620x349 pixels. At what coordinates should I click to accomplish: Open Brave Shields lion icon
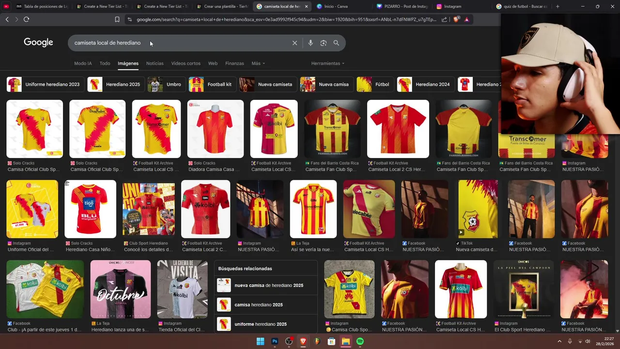pyautogui.click(x=456, y=19)
